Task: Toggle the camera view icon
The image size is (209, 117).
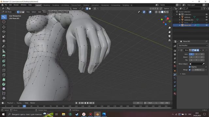Action: tap(169, 36)
